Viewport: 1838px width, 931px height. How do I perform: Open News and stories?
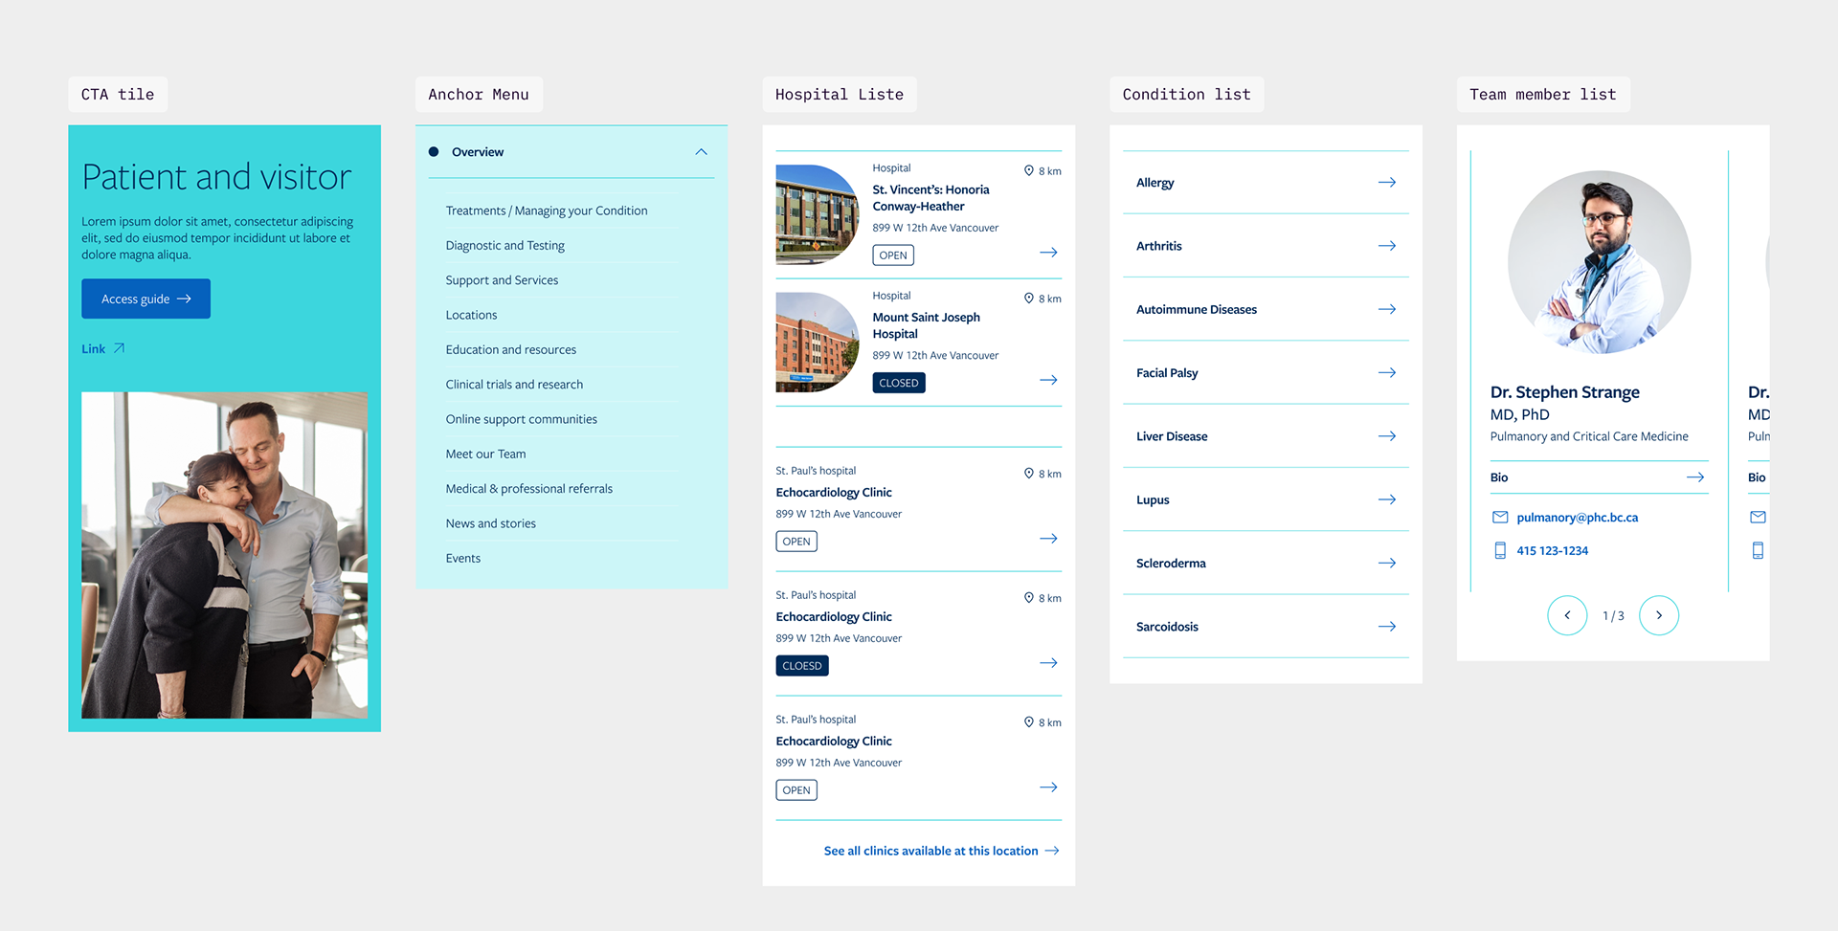[x=490, y=523]
